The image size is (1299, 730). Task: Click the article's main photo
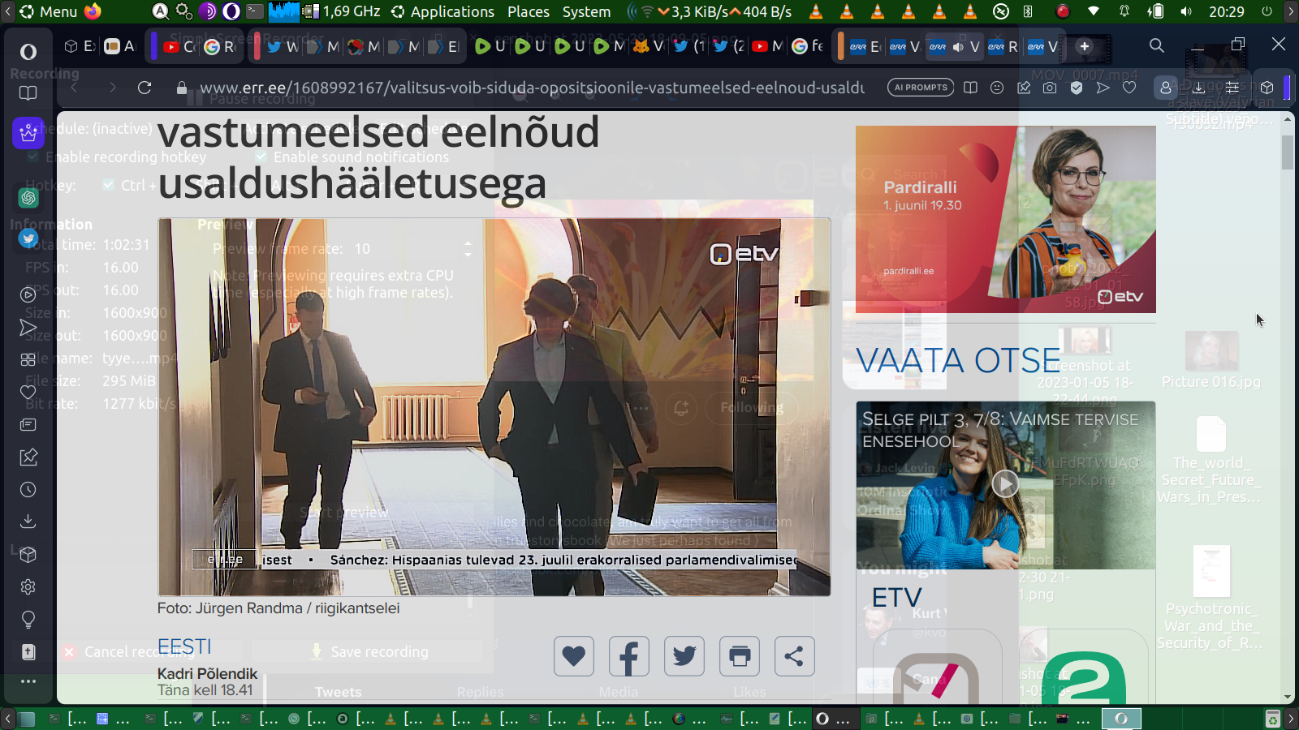(494, 407)
